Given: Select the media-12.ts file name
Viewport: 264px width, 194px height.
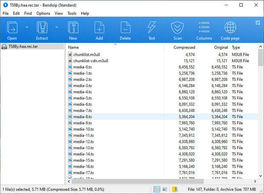Looking at the screenshot, I should point(83,142).
